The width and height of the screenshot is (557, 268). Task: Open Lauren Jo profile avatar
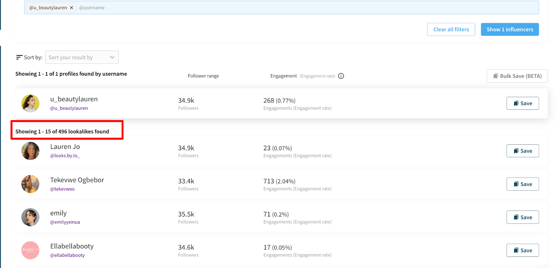coord(30,151)
